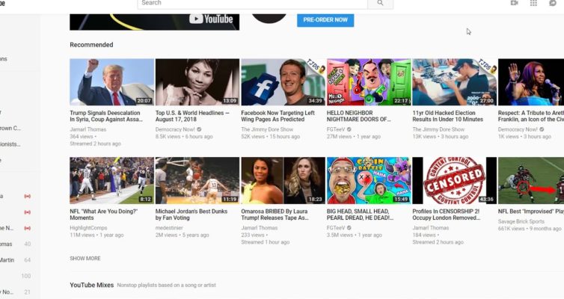Click 'Nonstop playlists based on a song or artist'

tap(166, 286)
